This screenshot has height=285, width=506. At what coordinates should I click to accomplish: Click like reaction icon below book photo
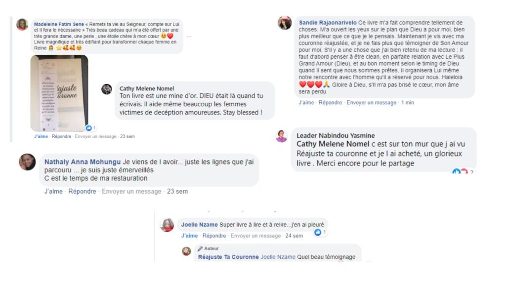89,127
